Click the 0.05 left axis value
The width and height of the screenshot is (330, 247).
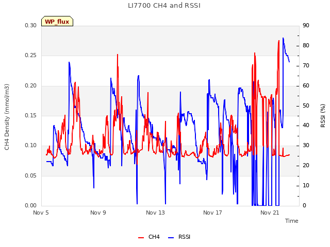pos(30,175)
